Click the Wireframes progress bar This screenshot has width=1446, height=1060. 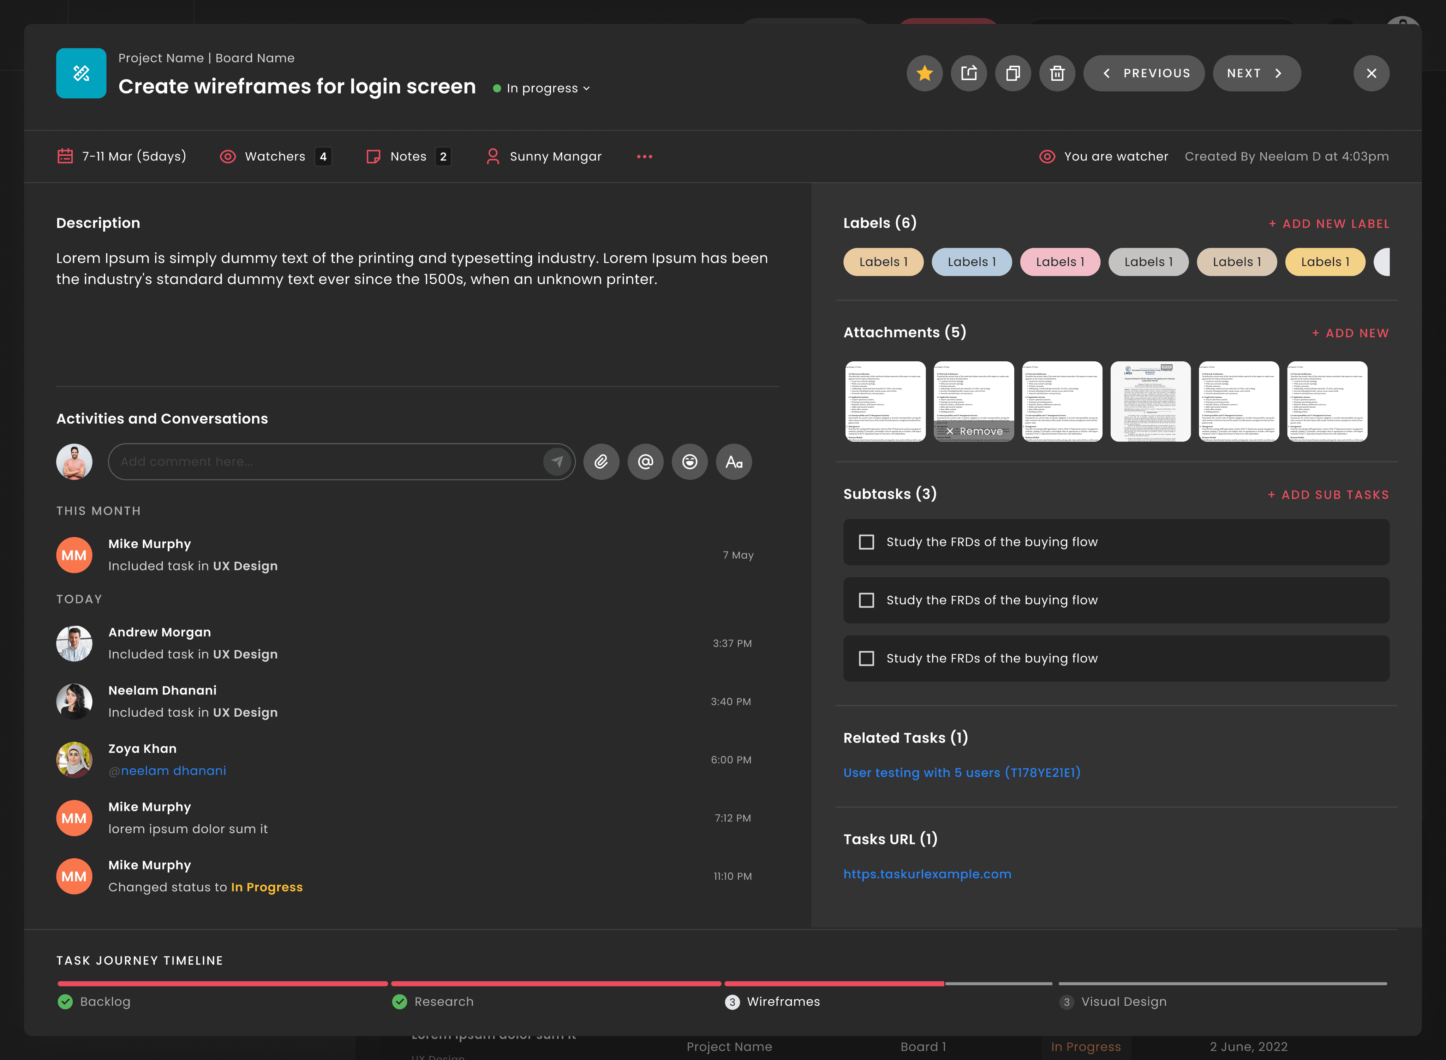(x=888, y=983)
